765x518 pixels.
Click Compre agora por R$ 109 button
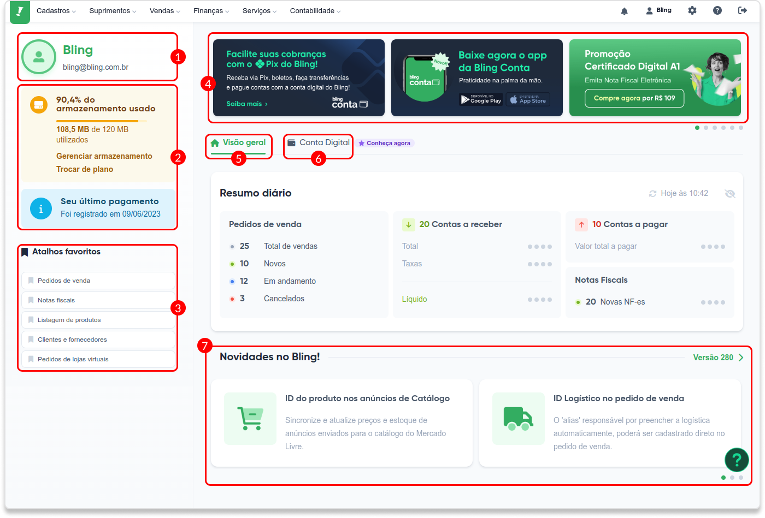(634, 98)
